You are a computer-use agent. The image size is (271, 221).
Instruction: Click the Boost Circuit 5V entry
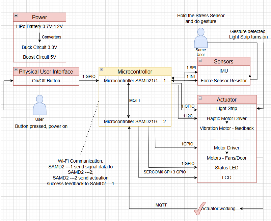tap(39, 57)
